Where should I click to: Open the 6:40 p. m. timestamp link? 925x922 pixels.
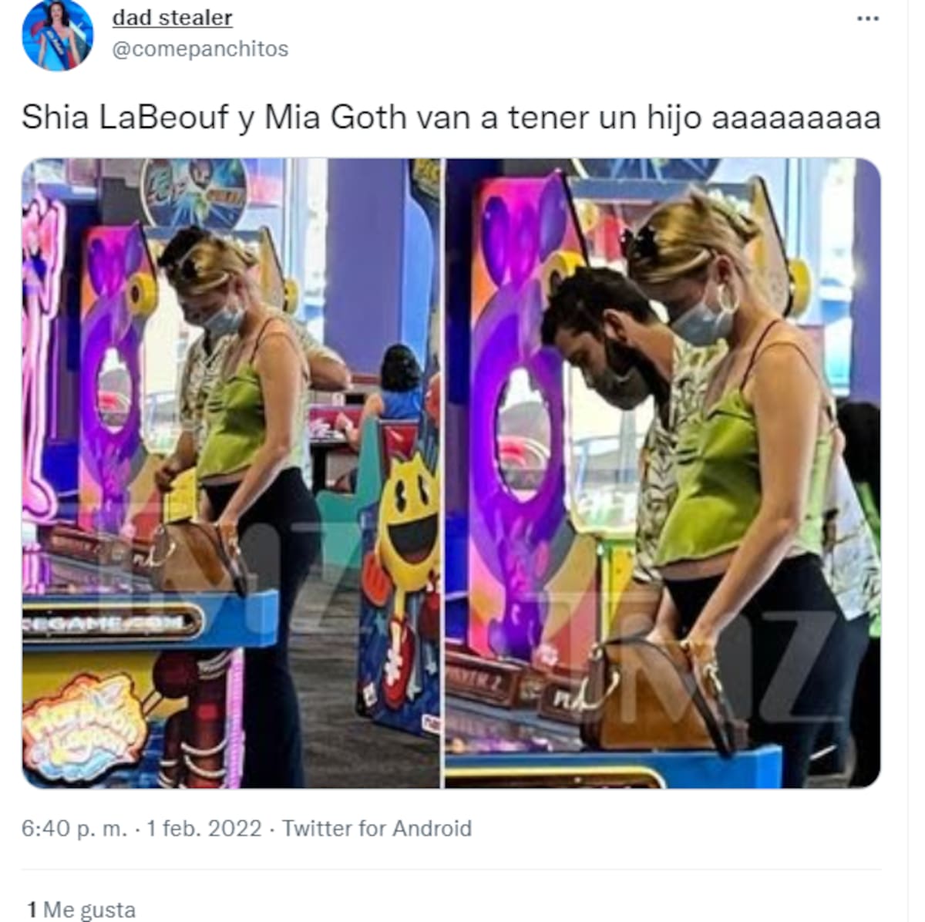pos(74,829)
